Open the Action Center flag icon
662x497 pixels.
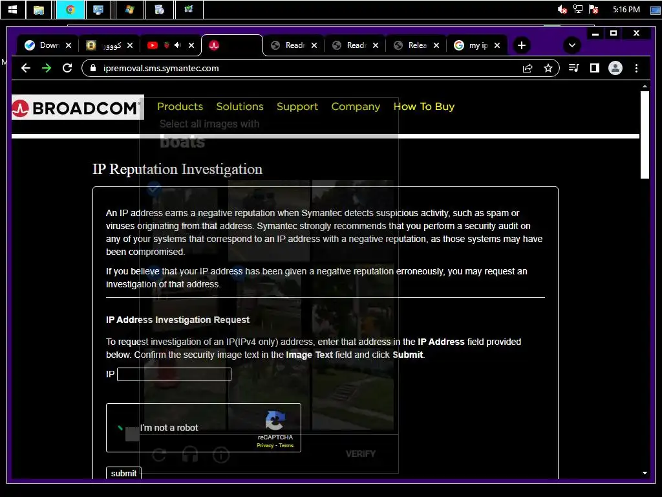(593, 9)
